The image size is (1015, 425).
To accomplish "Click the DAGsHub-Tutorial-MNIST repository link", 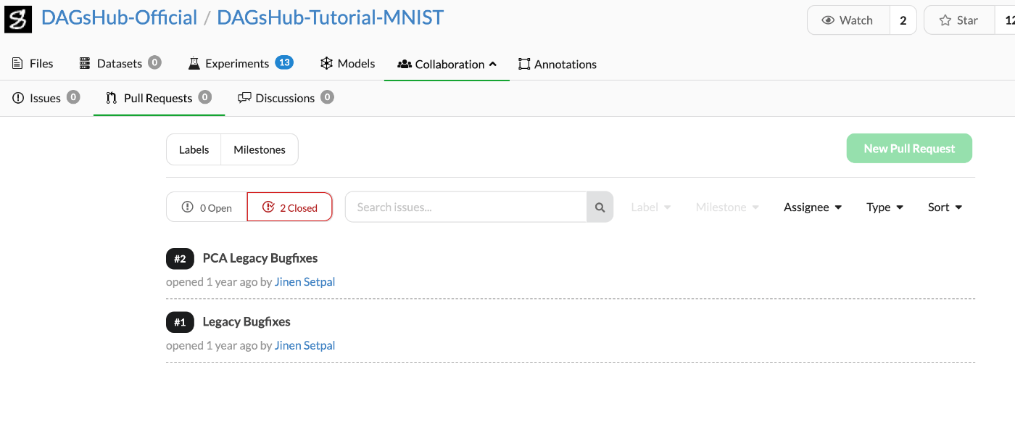I will 331,18.
